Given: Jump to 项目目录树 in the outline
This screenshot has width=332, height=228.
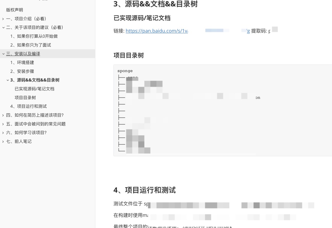Looking at the screenshot, I should pyautogui.click(x=25, y=98).
